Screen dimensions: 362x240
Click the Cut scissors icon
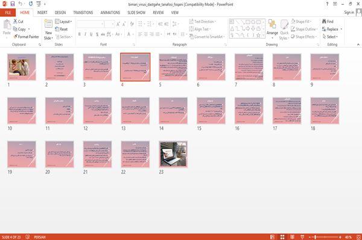coord(15,22)
